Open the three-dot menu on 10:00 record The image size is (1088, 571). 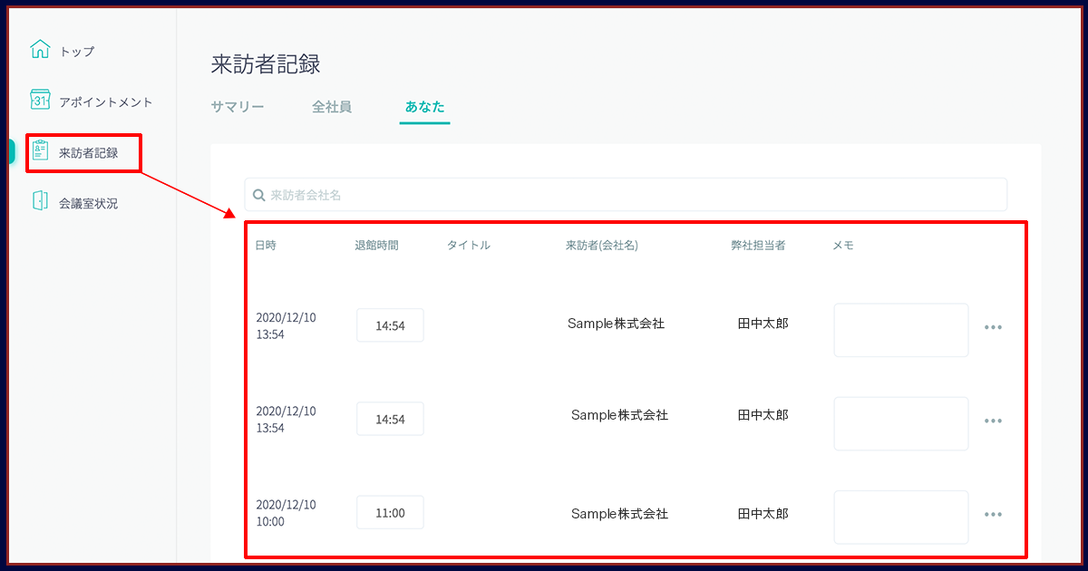coord(993,515)
